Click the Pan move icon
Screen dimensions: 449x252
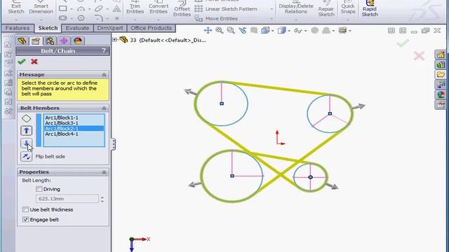point(208,30)
